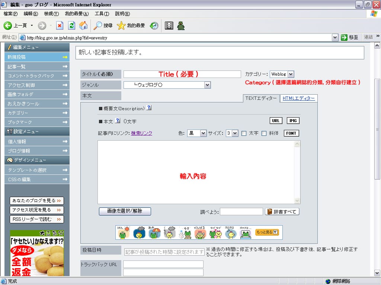
Task: Click the help icon next to 概要文
Action: pos(149,108)
